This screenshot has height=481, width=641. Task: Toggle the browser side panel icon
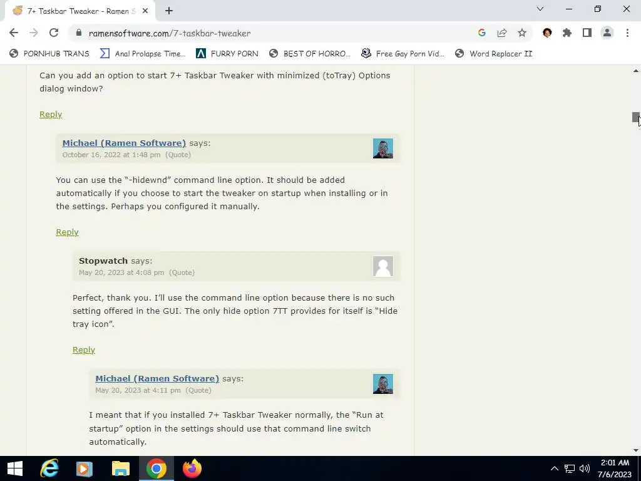587,33
